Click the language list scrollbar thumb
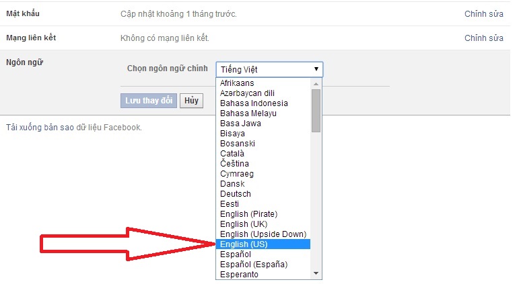This screenshot has width=519, height=284. point(316,111)
